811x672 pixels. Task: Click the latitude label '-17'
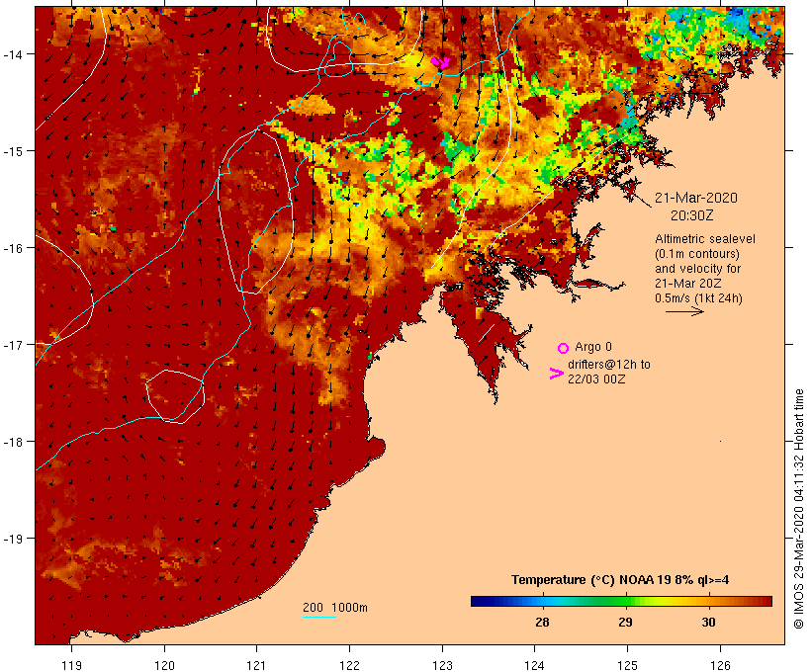point(12,345)
